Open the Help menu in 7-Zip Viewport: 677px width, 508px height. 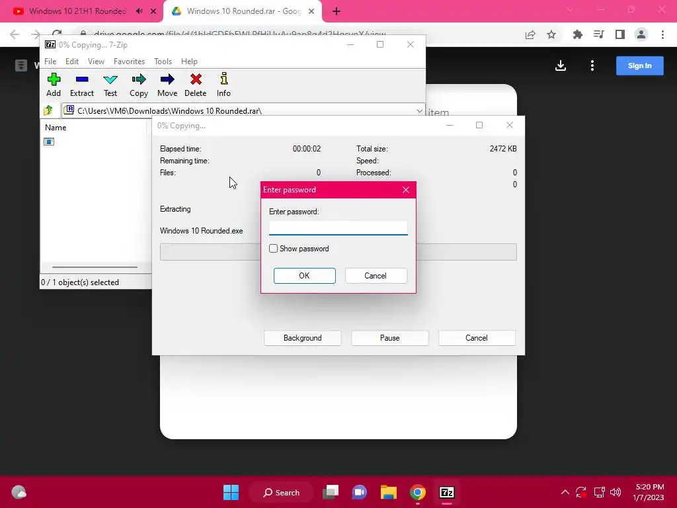coord(189,62)
